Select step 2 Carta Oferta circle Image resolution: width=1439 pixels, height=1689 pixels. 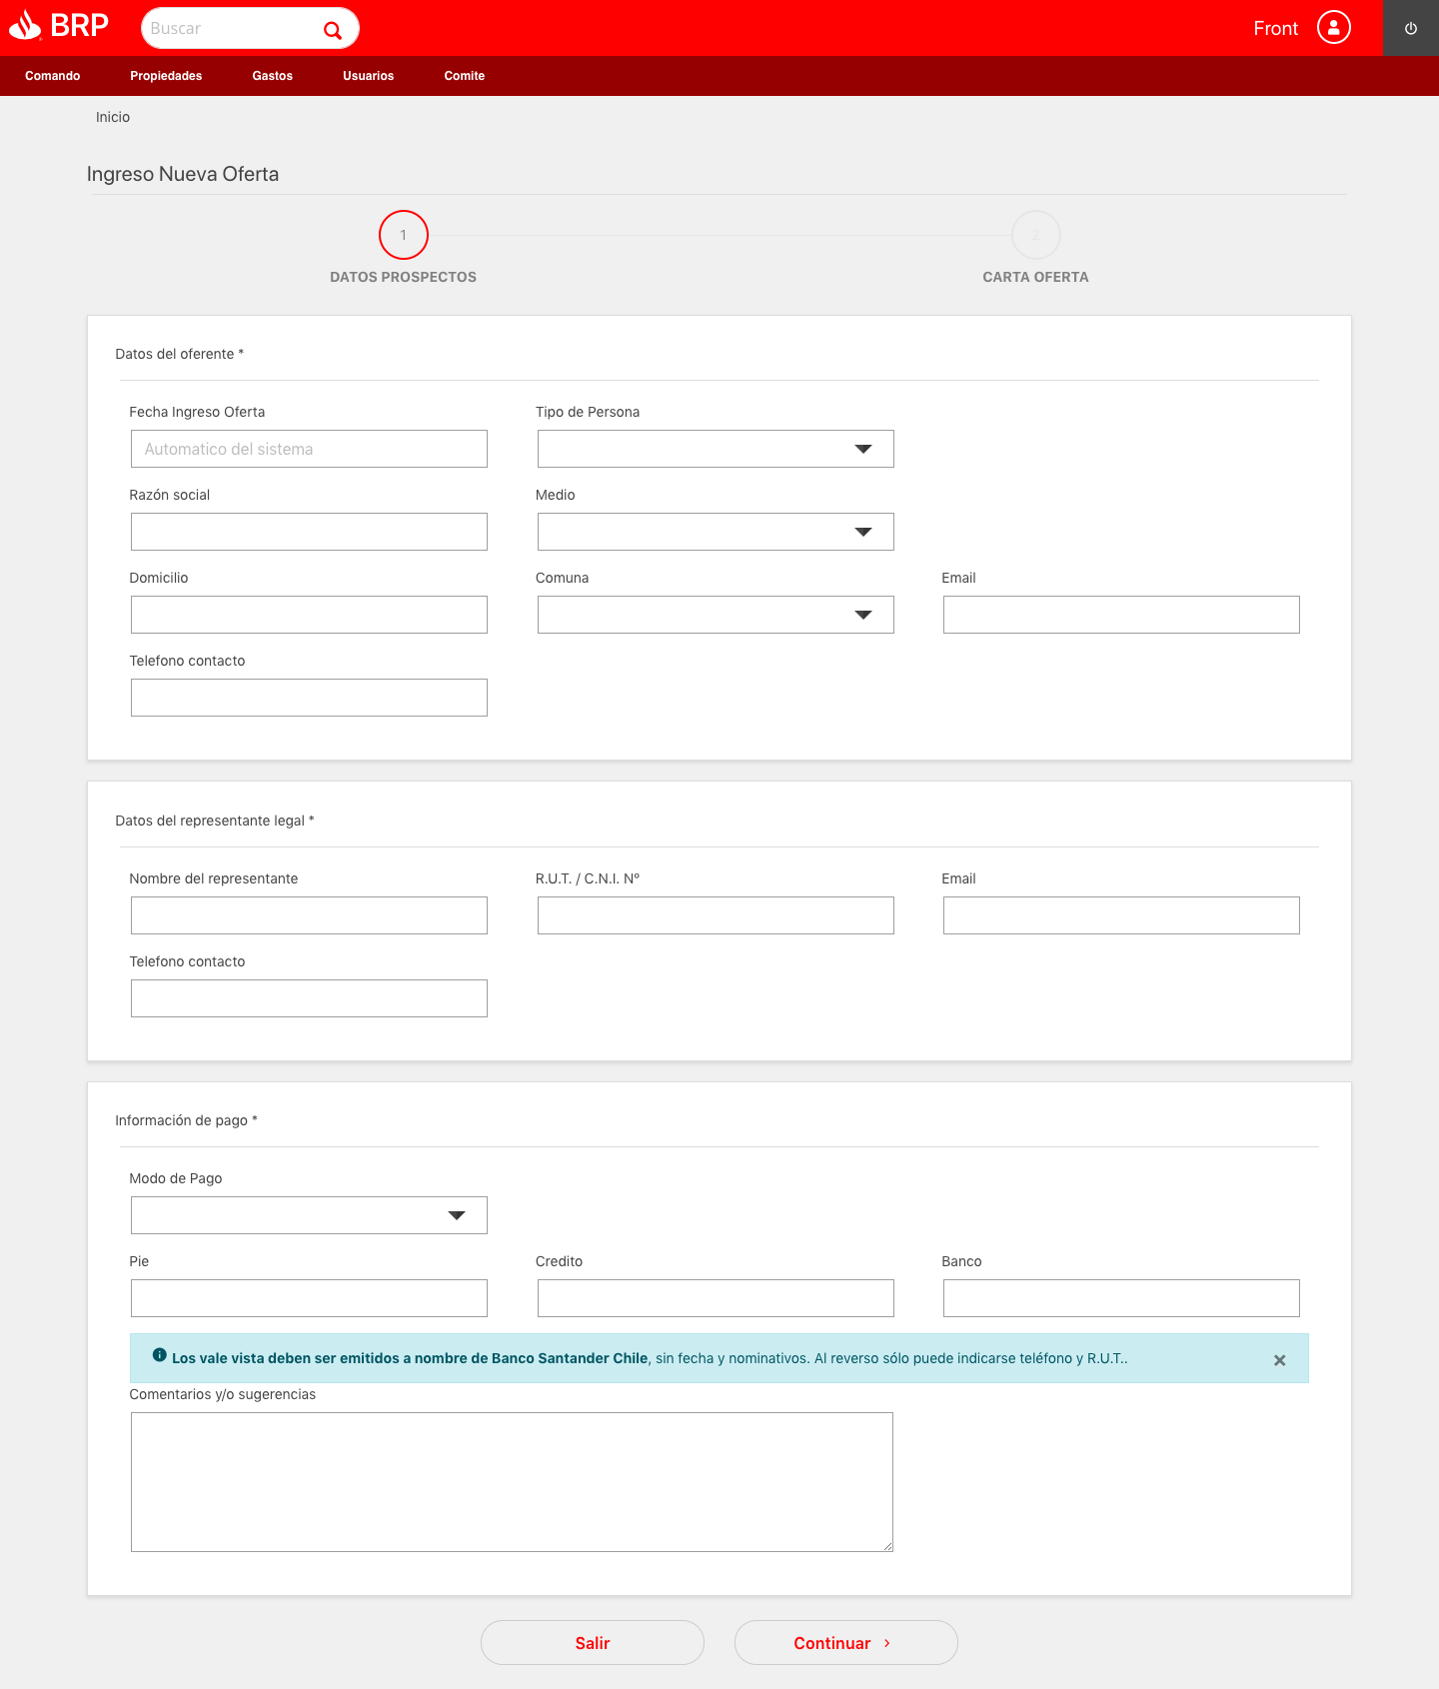(1035, 235)
